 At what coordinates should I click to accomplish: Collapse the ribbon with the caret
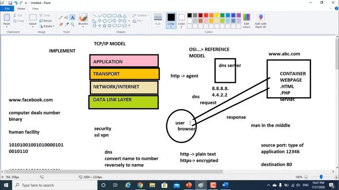pyautogui.click(x=331, y=8)
